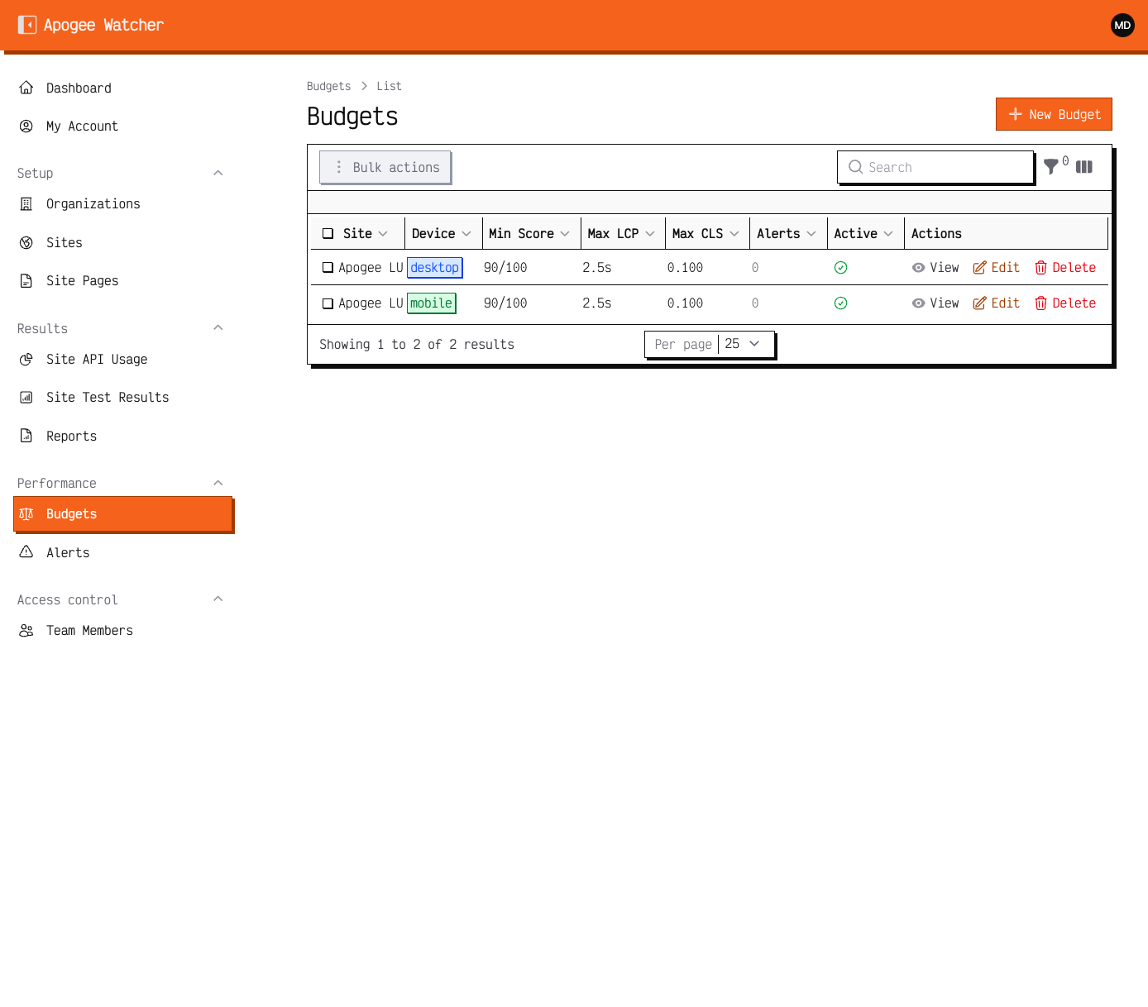The width and height of the screenshot is (1148, 1007).
Task: Delete the desktop budget row
Action: point(1065,267)
